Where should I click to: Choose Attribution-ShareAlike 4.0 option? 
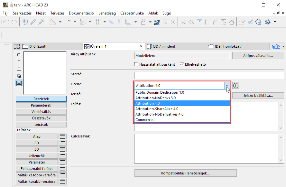click(182, 109)
